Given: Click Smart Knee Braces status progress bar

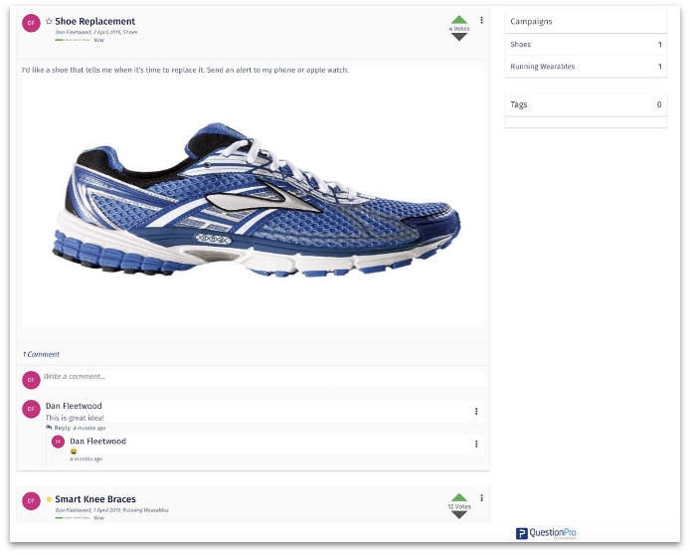Looking at the screenshot, I should coord(73,518).
